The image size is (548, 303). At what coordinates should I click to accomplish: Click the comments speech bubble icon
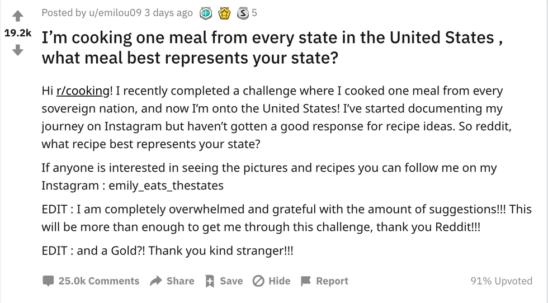[48, 281]
